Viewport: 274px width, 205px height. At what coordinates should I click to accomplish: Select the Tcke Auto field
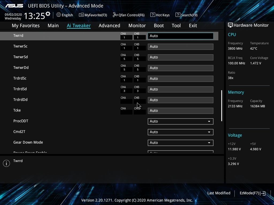pos(181,111)
